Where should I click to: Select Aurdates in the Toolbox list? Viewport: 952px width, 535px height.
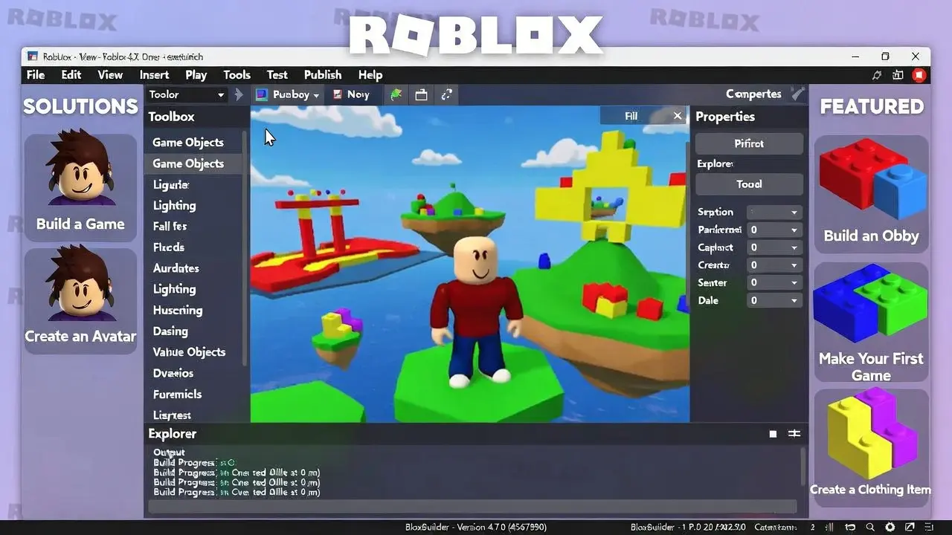click(176, 268)
